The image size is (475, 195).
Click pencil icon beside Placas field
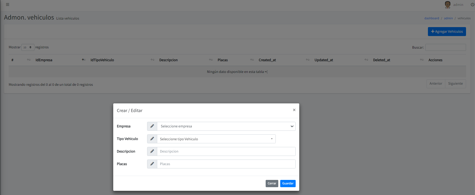(152, 164)
